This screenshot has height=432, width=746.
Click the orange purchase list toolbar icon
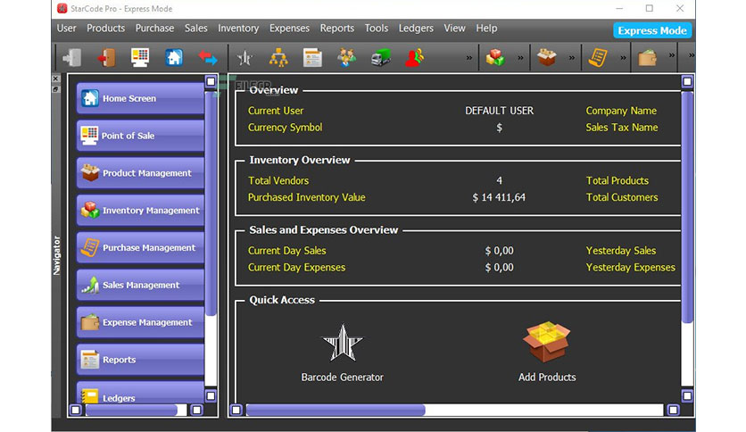(598, 57)
